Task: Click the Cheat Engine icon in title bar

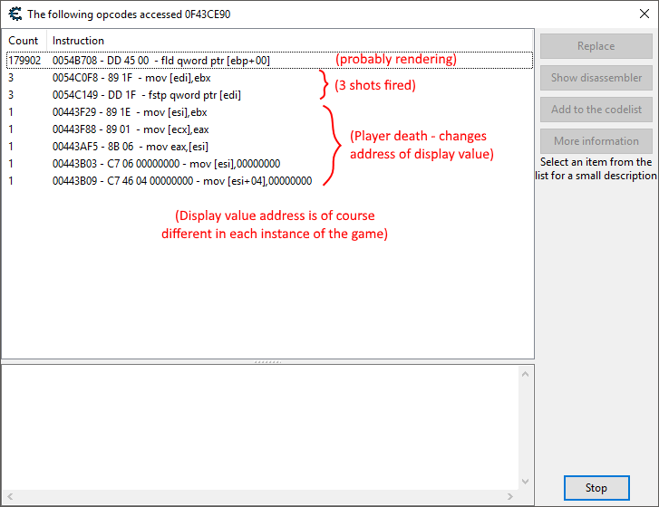Action: (x=15, y=14)
